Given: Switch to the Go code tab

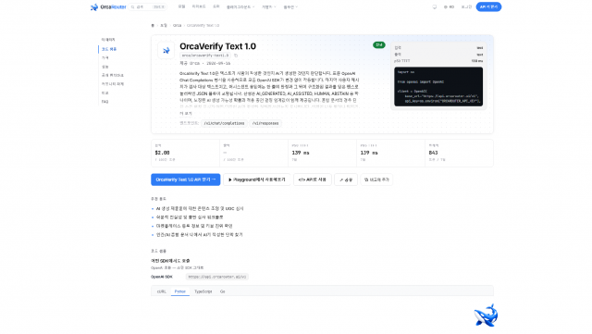Looking at the screenshot, I should 222,291.
